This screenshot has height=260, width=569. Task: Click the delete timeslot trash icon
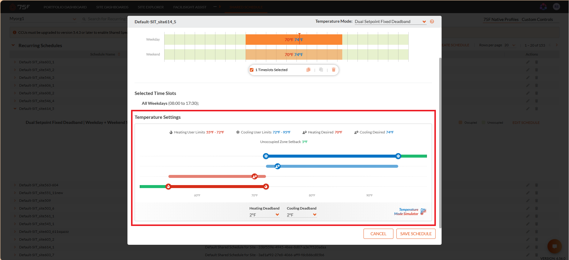[334, 70]
